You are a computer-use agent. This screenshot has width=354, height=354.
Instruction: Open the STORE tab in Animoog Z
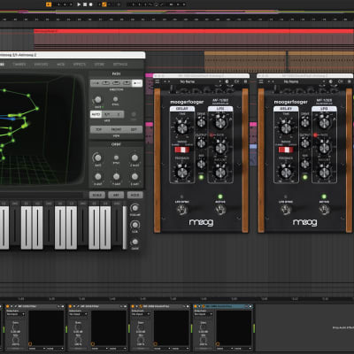click(99, 65)
